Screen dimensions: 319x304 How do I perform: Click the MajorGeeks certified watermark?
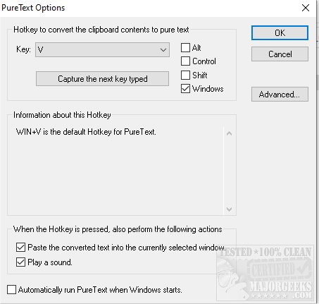pos(265,273)
